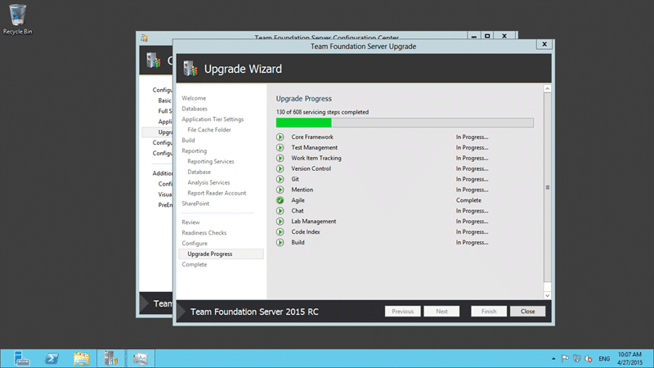This screenshot has height=368, width=654.
Task: Select the File Cache Folder step
Action: point(209,130)
